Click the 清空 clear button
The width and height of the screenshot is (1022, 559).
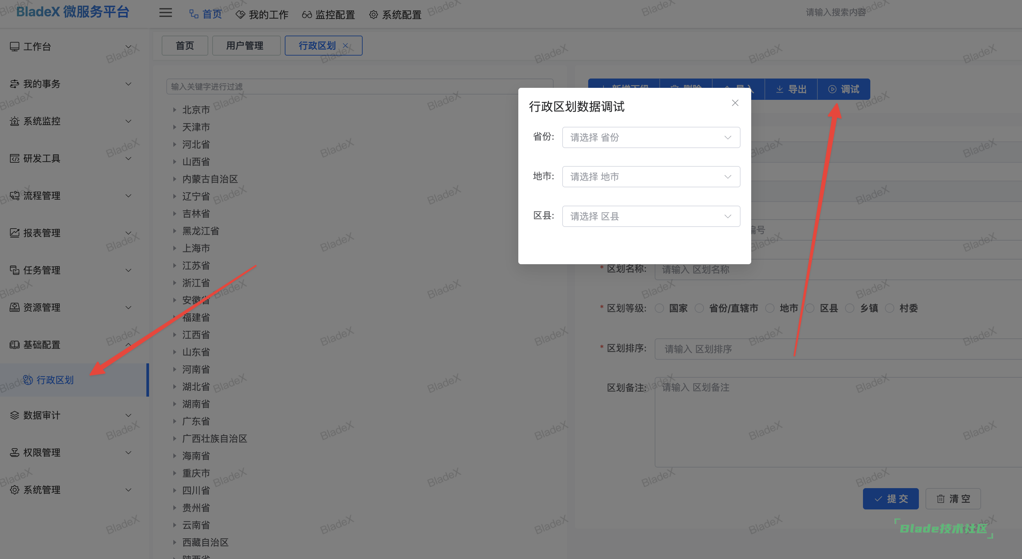tap(953, 499)
